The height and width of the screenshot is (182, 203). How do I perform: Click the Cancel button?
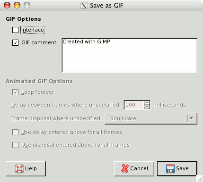134,169
